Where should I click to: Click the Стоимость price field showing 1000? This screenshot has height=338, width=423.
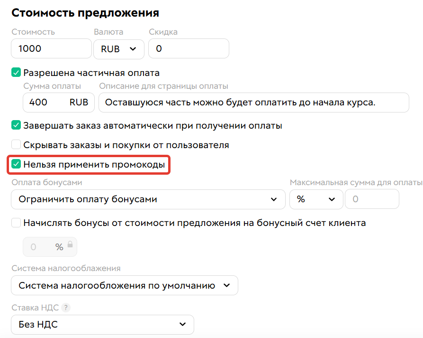51,49
